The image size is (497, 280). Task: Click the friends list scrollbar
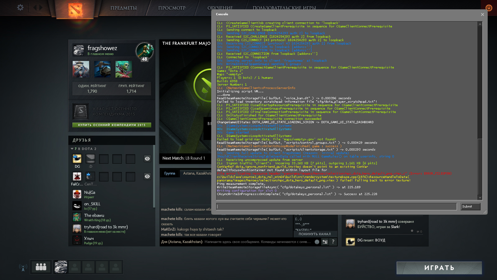point(154,176)
